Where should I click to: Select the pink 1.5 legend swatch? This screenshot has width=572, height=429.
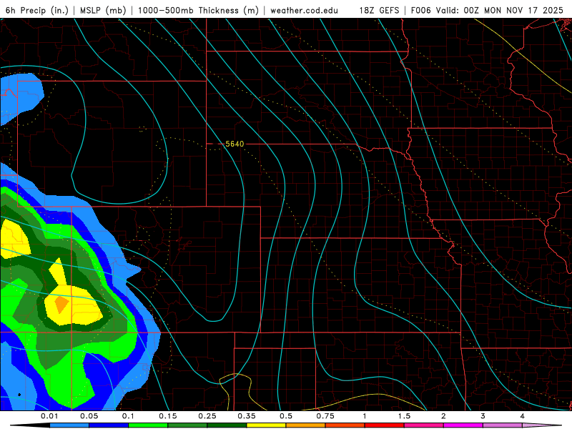tap(424, 425)
